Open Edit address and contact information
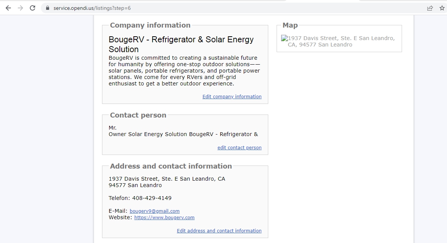 click(x=219, y=231)
